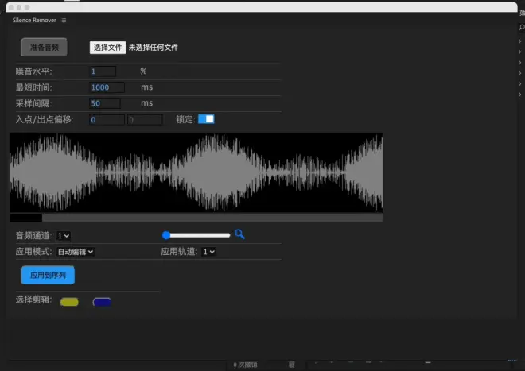Viewport: 525px width, 371px height.
Task: Click the 选择文件 file chooser button
Action: [x=107, y=48]
